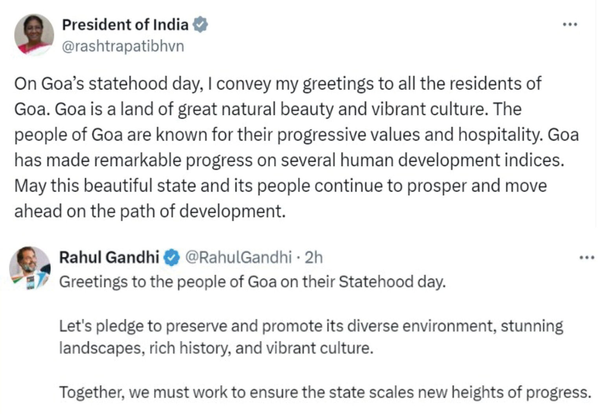Open the President of India profile picture

tap(34, 35)
